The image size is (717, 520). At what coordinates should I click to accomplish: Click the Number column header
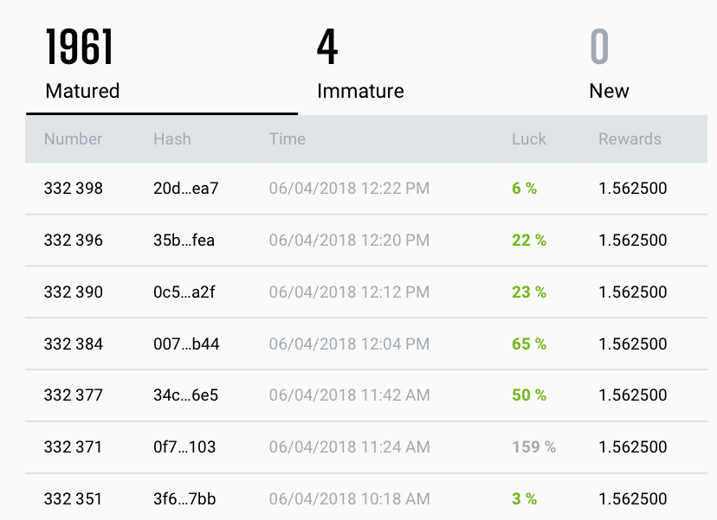[x=74, y=138]
